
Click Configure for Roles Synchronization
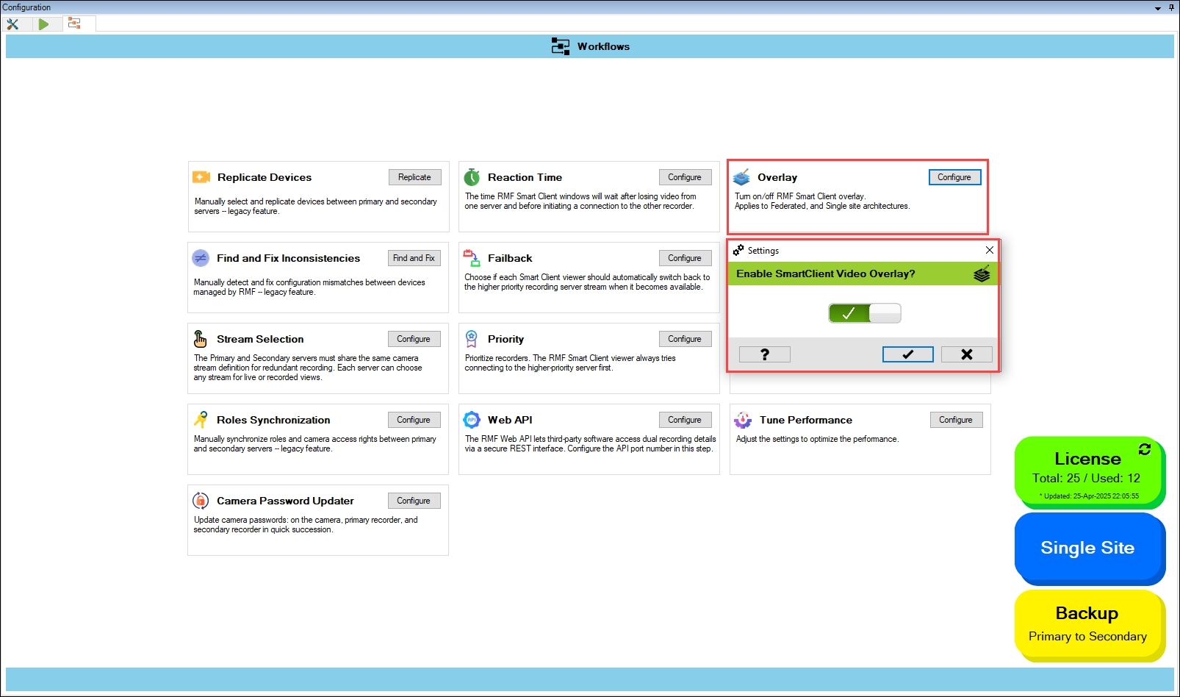tap(414, 420)
